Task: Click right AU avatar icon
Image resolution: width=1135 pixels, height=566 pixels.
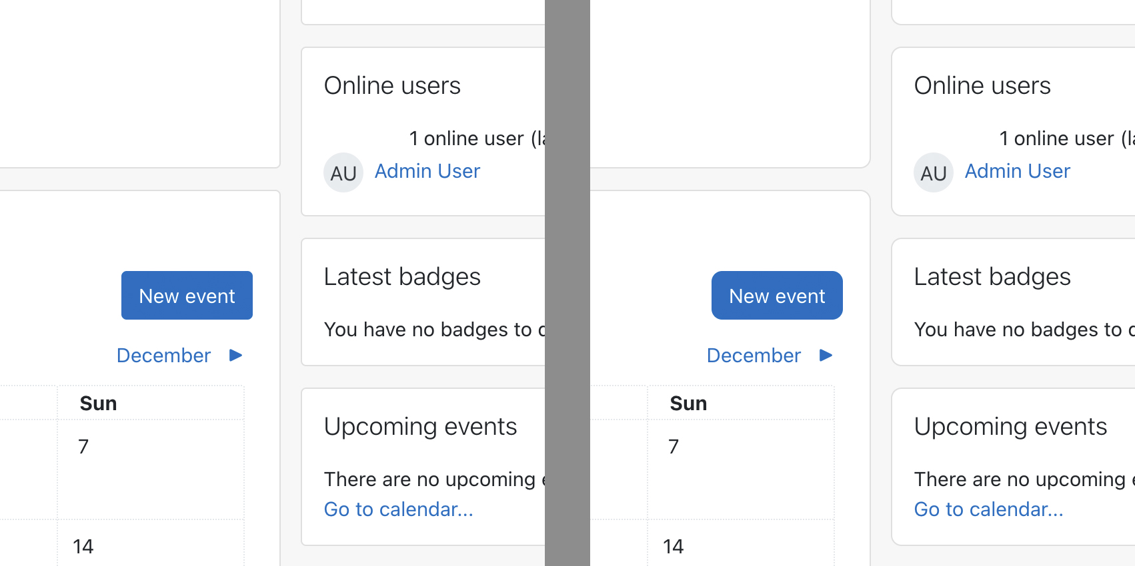Action: [934, 172]
